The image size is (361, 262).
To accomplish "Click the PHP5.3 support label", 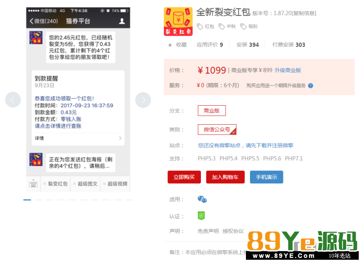I will click(207, 159).
